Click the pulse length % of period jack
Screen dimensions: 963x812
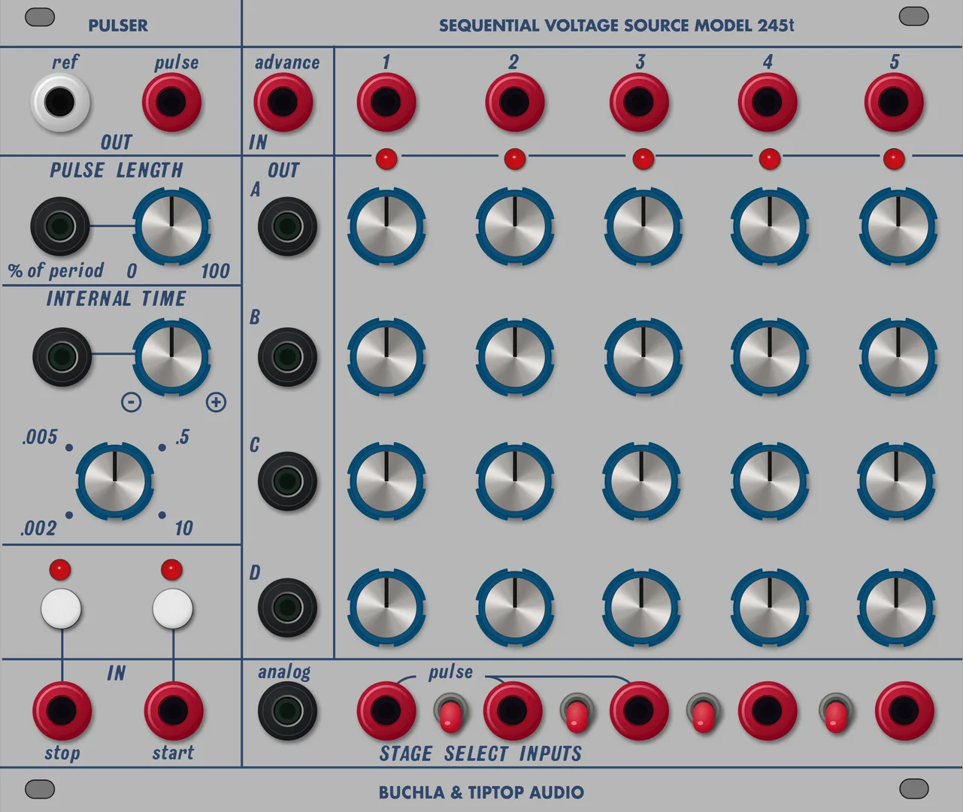[x=60, y=226]
